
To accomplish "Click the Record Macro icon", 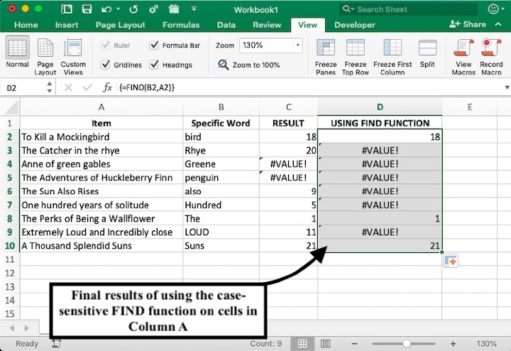I will click(491, 48).
